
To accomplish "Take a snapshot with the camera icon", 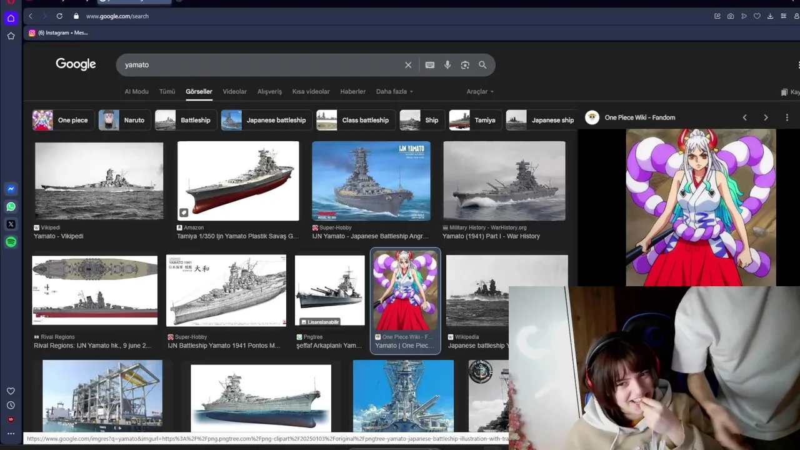I will click(x=731, y=16).
